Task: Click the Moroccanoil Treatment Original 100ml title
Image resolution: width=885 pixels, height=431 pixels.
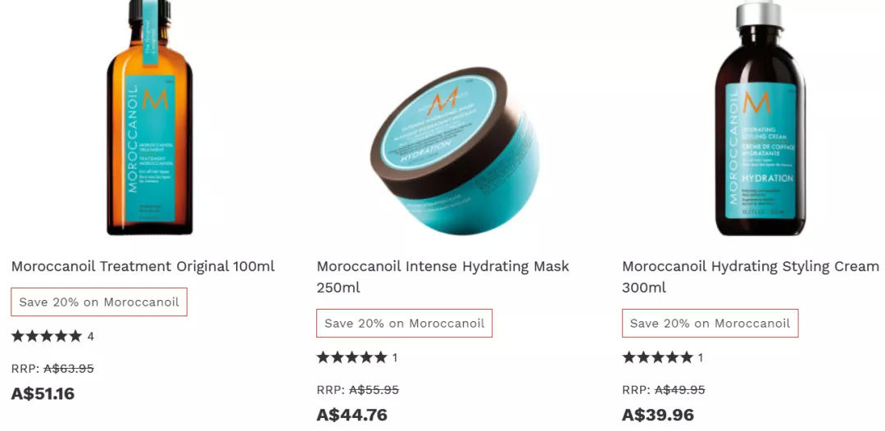Action: point(143,266)
